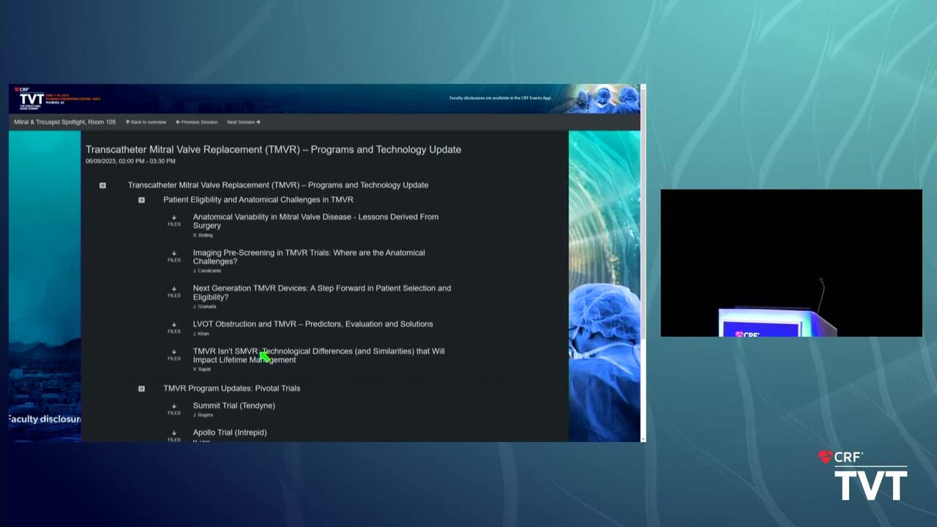The width and height of the screenshot is (937, 527).
Task: Click speaker name J. Cavalcante
Action: click(x=207, y=271)
